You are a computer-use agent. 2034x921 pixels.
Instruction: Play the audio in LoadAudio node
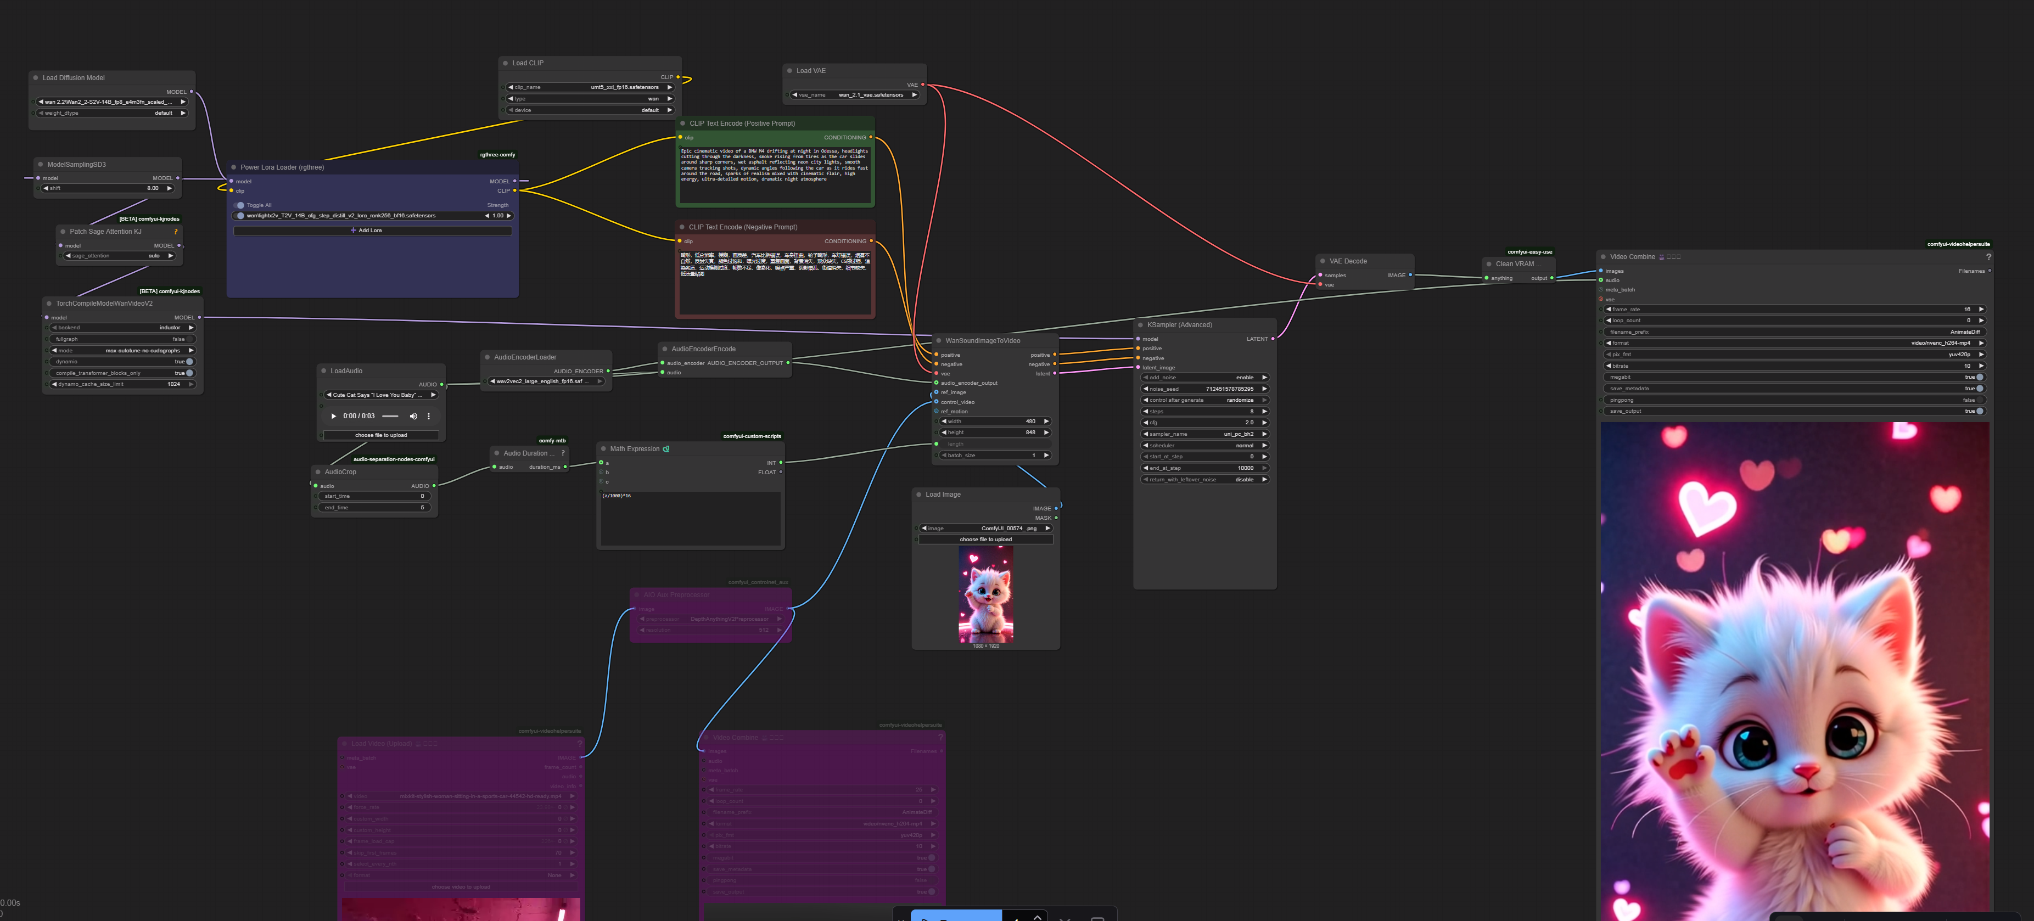(x=333, y=416)
